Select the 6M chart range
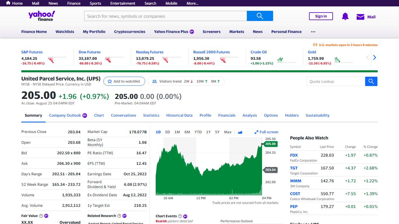The image size is (399, 224). 187,132
